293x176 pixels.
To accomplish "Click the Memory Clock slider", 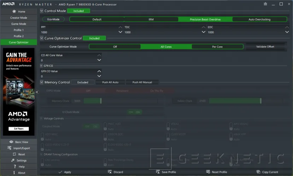I will point(121,101).
